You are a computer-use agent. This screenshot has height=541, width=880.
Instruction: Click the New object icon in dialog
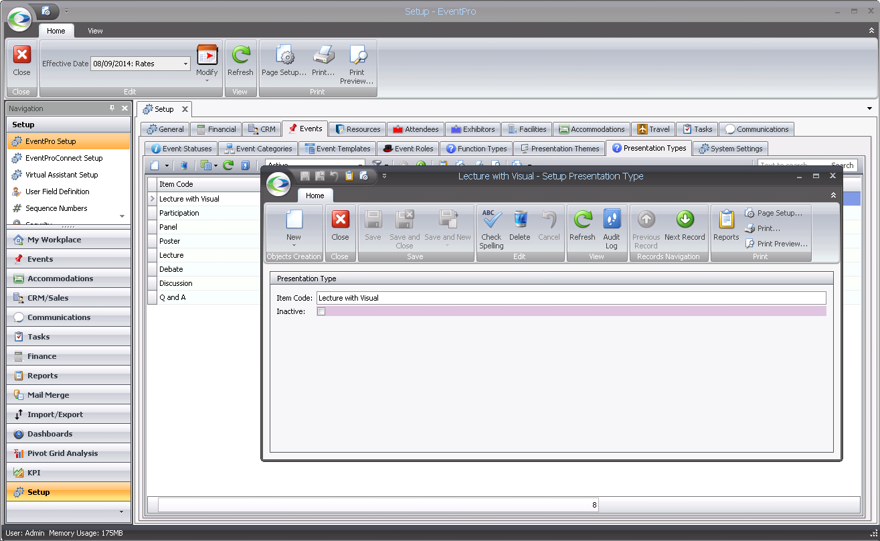pos(294,220)
